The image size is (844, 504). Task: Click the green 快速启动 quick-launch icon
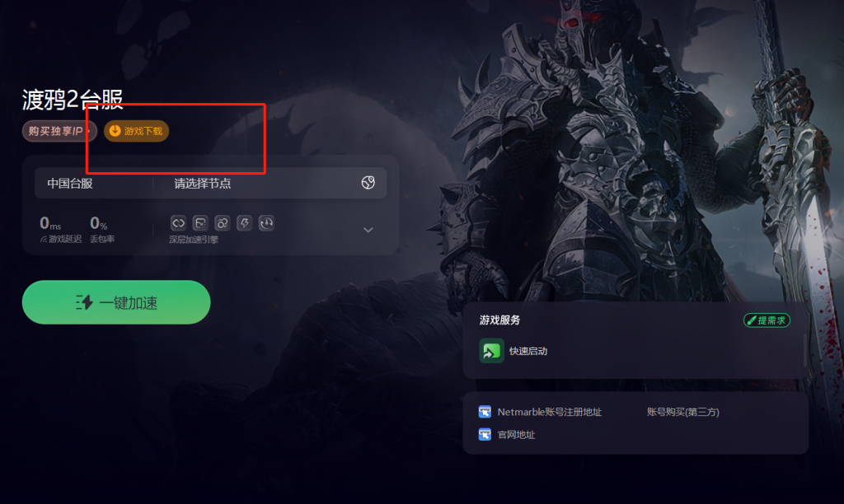tap(491, 351)
